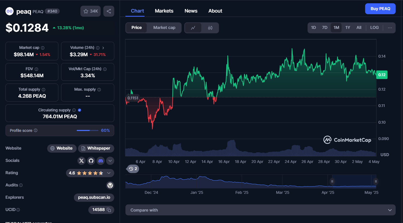Screen dimensions: 403x223
Task: Click the audit shield icon
Action: (x=110, y=185)
